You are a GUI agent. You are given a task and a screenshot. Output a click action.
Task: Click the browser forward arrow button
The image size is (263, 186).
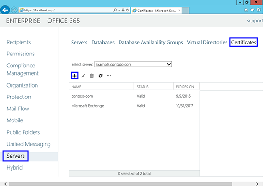(x=14, y=10)
